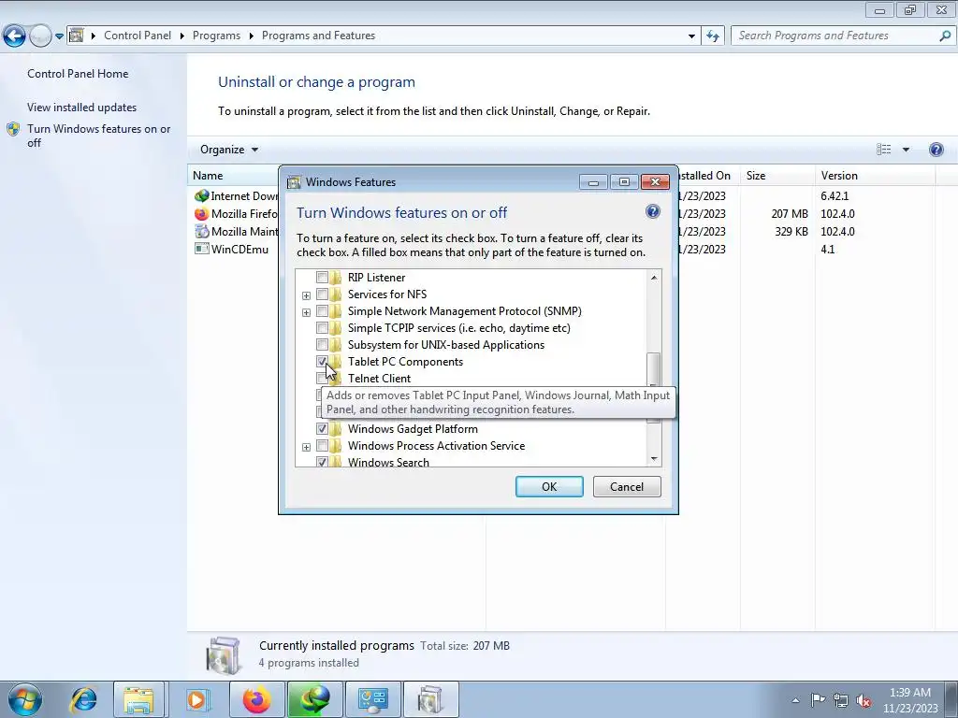Launch Internet Explorer from the taskbar
958x718 pixels.
pos(83,699)
